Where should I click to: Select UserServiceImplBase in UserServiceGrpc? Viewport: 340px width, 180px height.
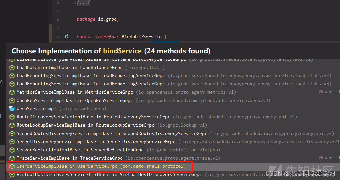(173, 166)
